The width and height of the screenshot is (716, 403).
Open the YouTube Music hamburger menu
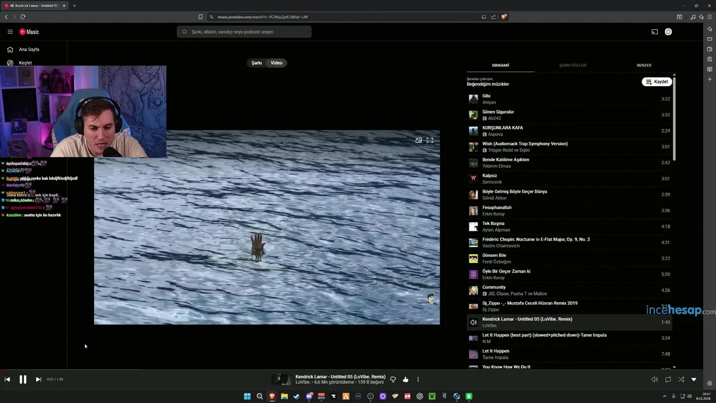(10, 32)
